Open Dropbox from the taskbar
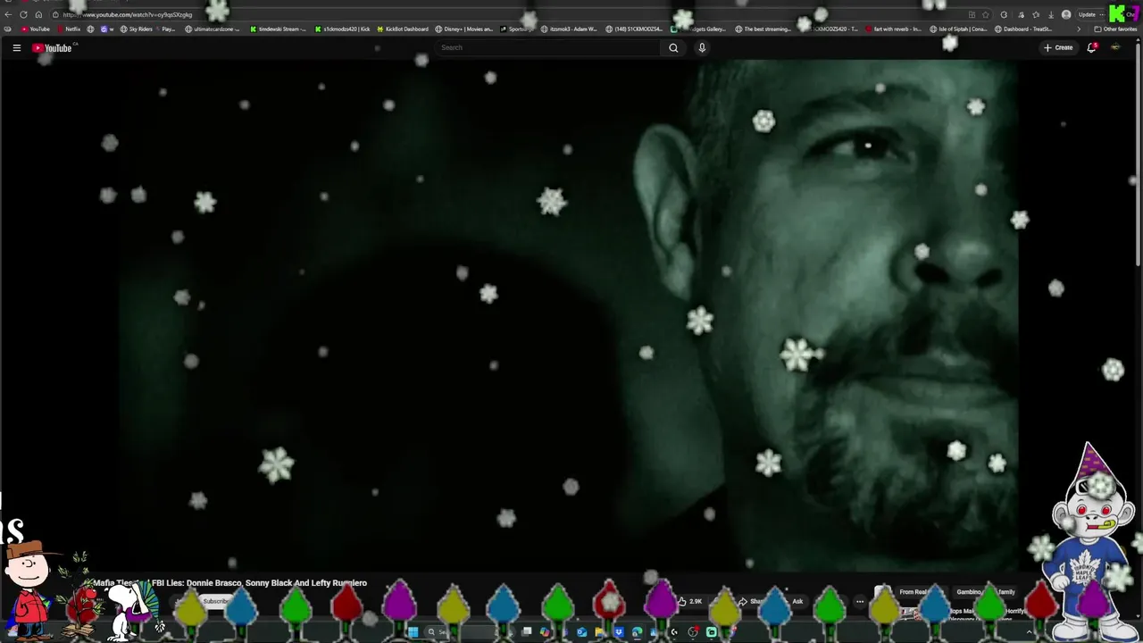 619,632
